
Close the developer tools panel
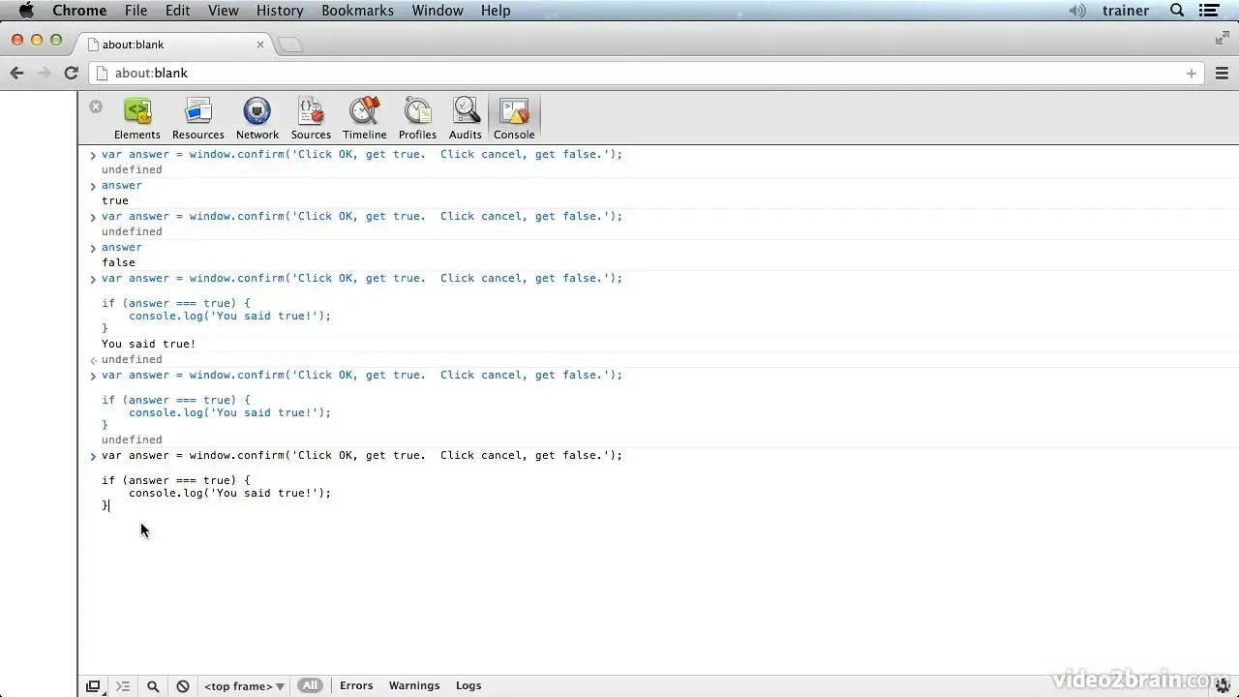[96, 106]
